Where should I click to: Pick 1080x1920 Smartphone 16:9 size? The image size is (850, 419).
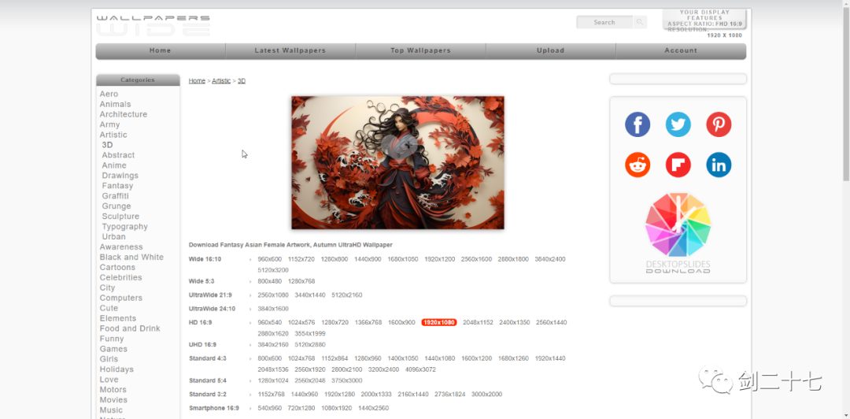(338, 408)
